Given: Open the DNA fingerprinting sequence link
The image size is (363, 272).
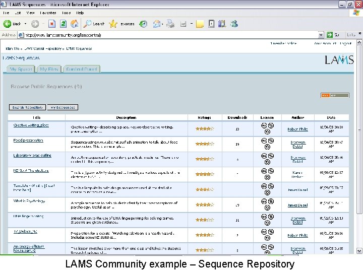Looking at the screenshot, I should pyautogui.click(x=28, y=216).
